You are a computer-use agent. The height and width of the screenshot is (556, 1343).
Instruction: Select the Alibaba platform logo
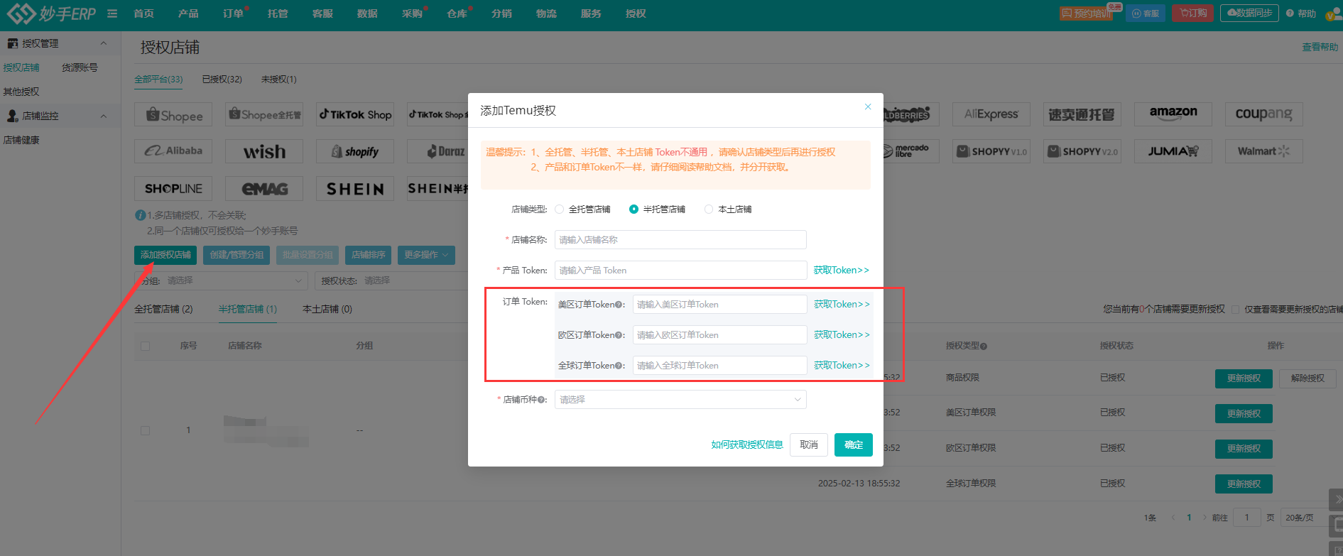[173, 151]
